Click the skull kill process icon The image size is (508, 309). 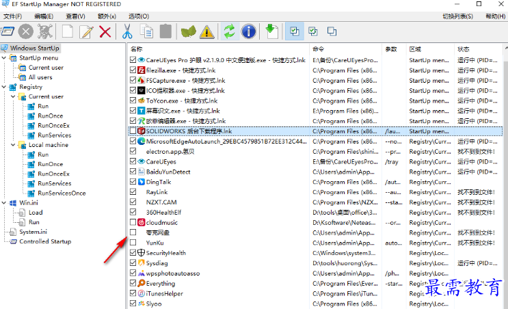pos(44,31)
